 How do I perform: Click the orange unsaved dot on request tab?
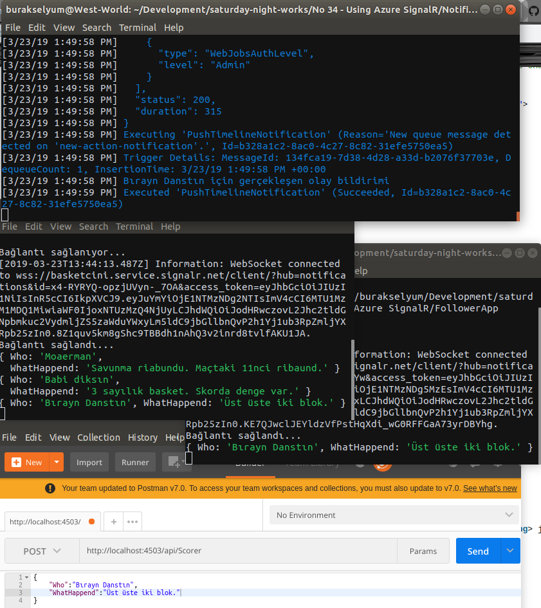(91, 521)
